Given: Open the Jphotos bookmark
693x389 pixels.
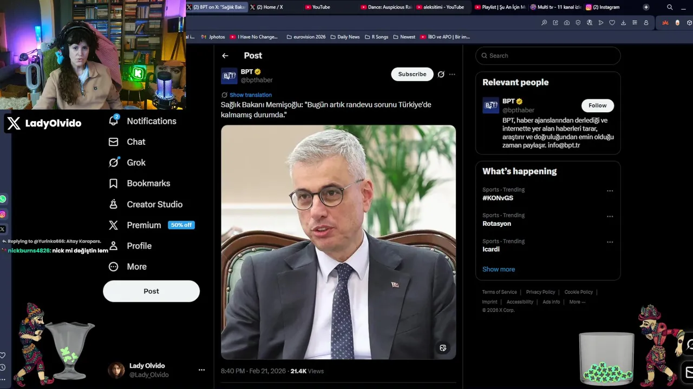Looking at the screenshot, I should click(213, 37).
